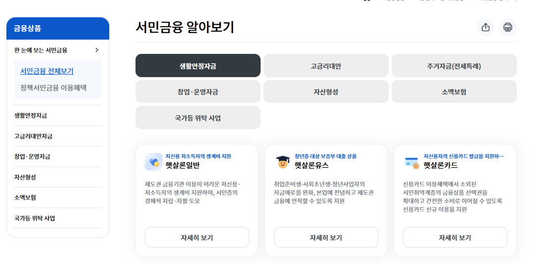
Task: Click 자세히 보기 under 햇살론카드
Action: [455, 237]
